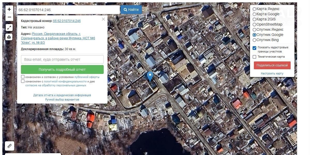Image resolution: width=310 pixels, height=155 pixels.
Task: Click the Найти search button
Action: [x=131, y=10]
